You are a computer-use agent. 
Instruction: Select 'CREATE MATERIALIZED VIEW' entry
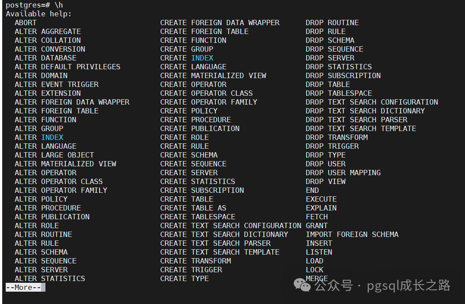(x=213, y=75)
